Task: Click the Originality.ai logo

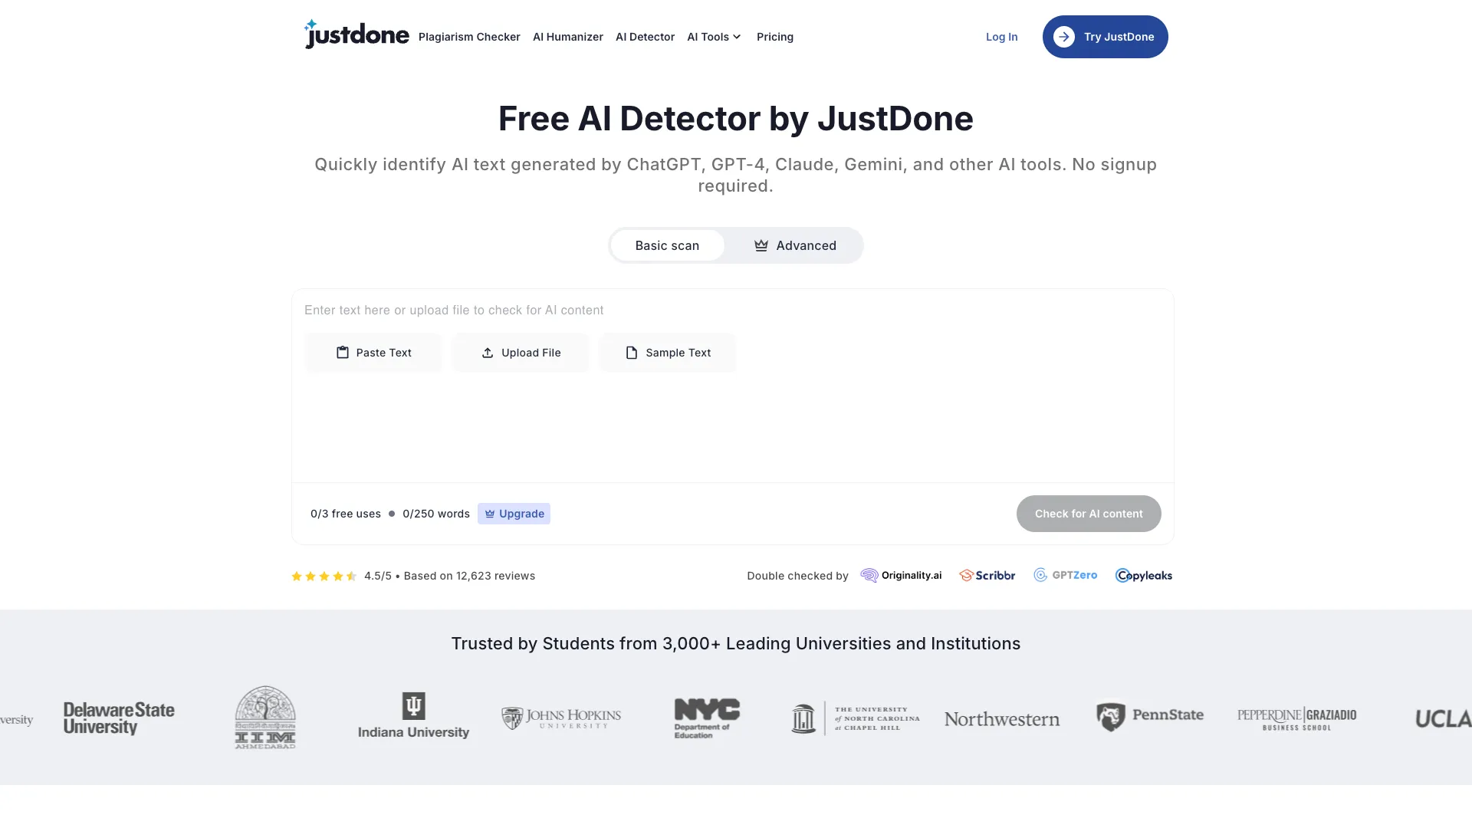Action: tap(902, 576)
